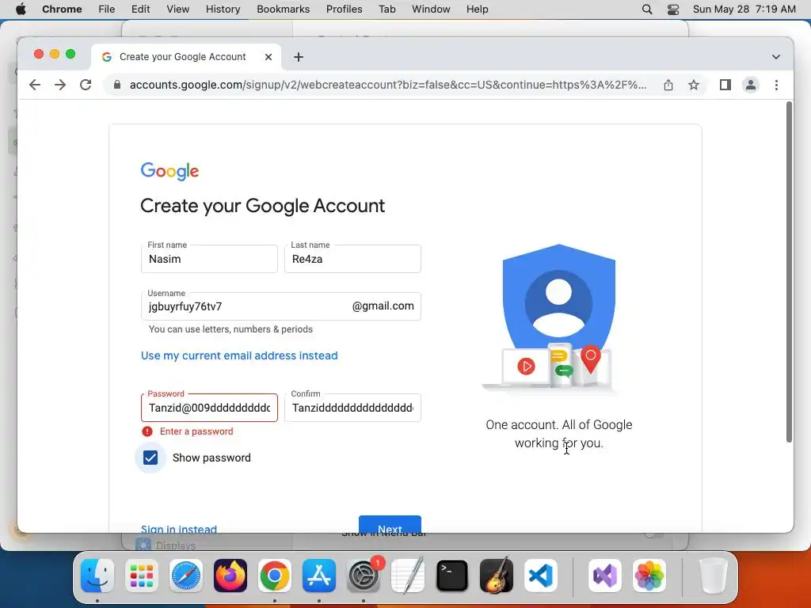
Task: Open Visual Studio from the Dock
Action: coord(605,576)
